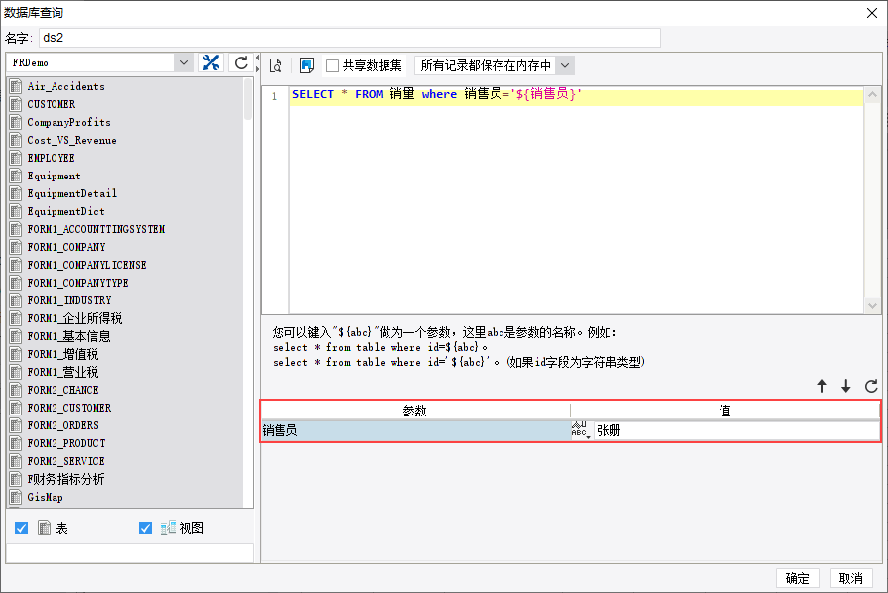Image resolution: width=888 pixels, height=593 pixels.
Task: Move parameter down arrow
Action: pyautogui.click(x=846, y=386)
